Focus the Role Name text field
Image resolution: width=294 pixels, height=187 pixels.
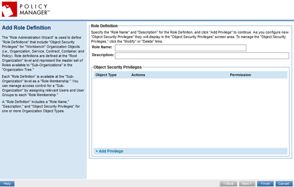tap(180, 48)
